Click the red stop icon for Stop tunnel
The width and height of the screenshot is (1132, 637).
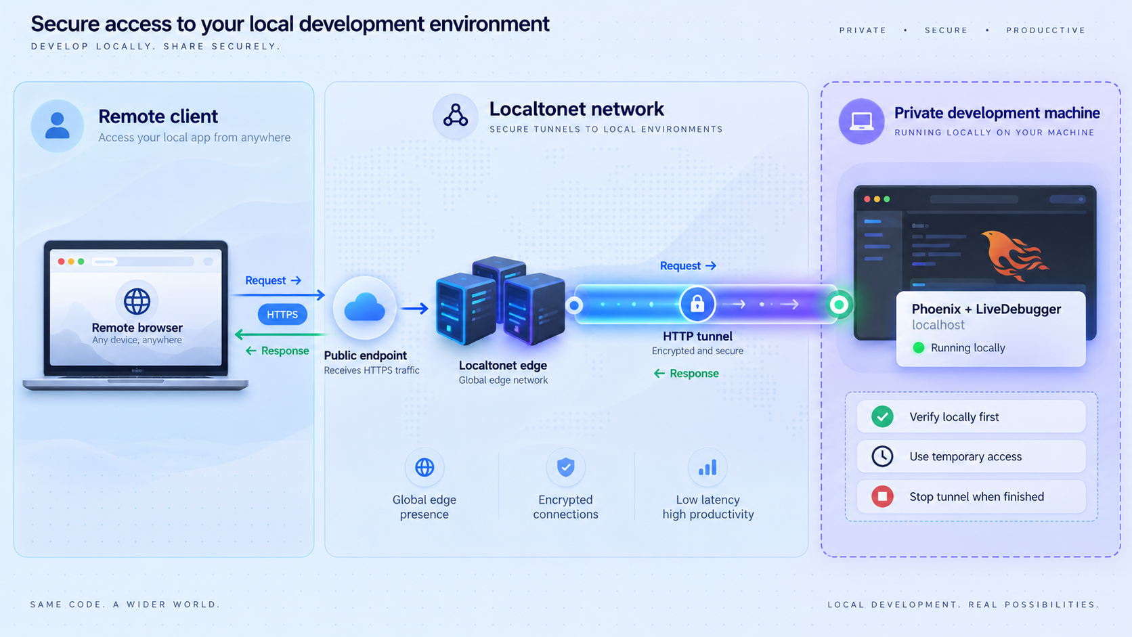(x=882, y=496)
